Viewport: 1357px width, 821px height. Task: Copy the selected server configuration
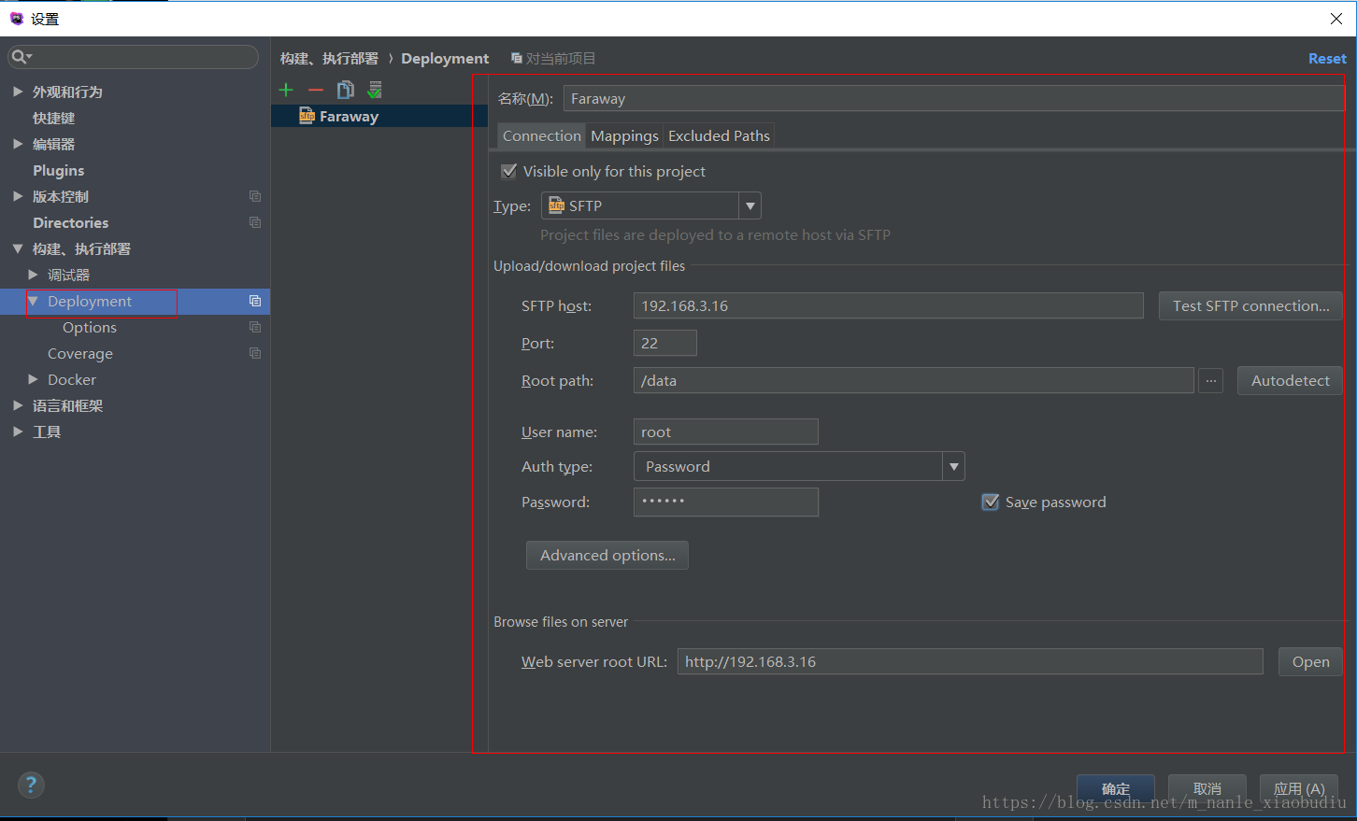(346, 90)
